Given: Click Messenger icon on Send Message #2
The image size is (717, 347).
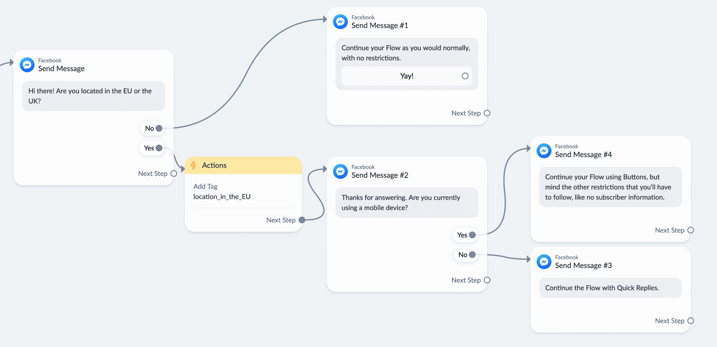Looking at the screenshot, I should click(x=340, y=171).
